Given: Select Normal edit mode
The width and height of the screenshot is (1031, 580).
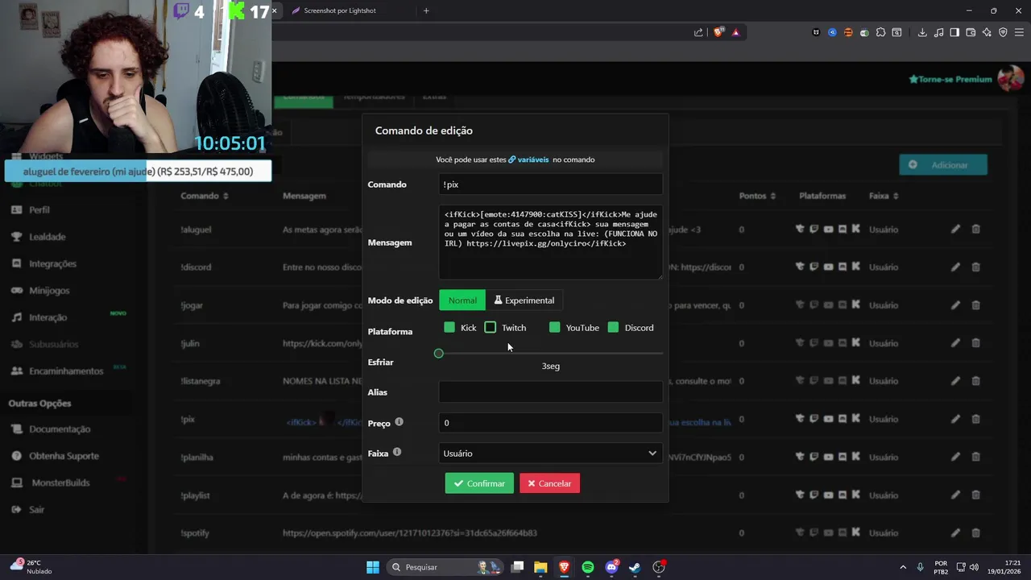Looking at the screenshot, I should coord(462,300).
